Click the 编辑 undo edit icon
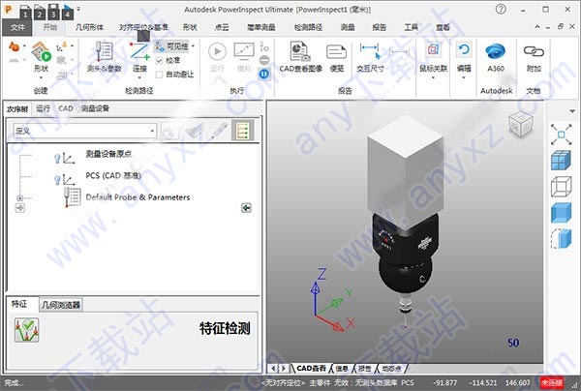This screenshot has height=391, width=581. pyautogui.click(x=464, y=49)
